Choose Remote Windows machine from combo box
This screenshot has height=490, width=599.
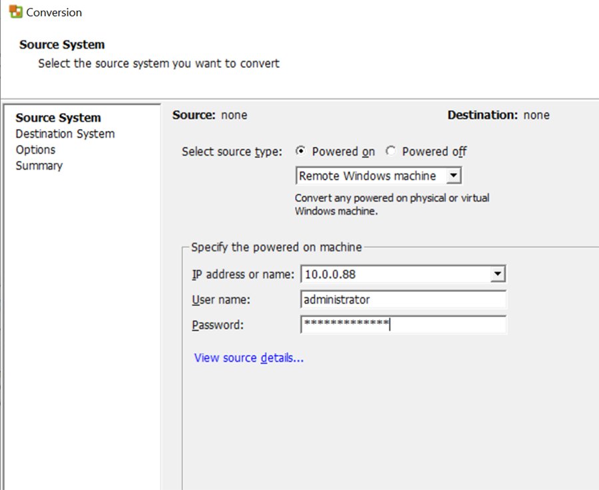tap(366, 175)
